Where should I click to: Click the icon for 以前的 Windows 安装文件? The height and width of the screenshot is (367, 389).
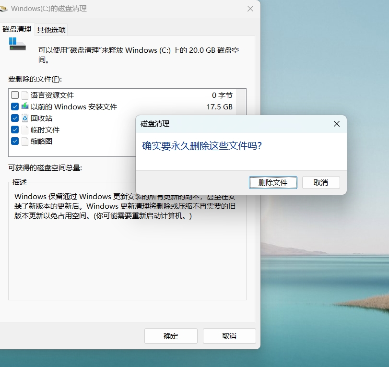[x=25, y=107]
